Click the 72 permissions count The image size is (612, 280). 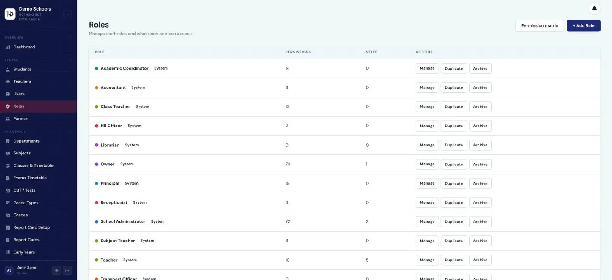click(x=288, y=221)
